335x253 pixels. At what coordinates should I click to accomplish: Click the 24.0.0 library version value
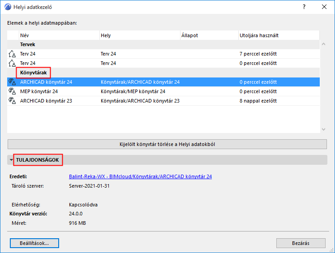coord(76,214)
